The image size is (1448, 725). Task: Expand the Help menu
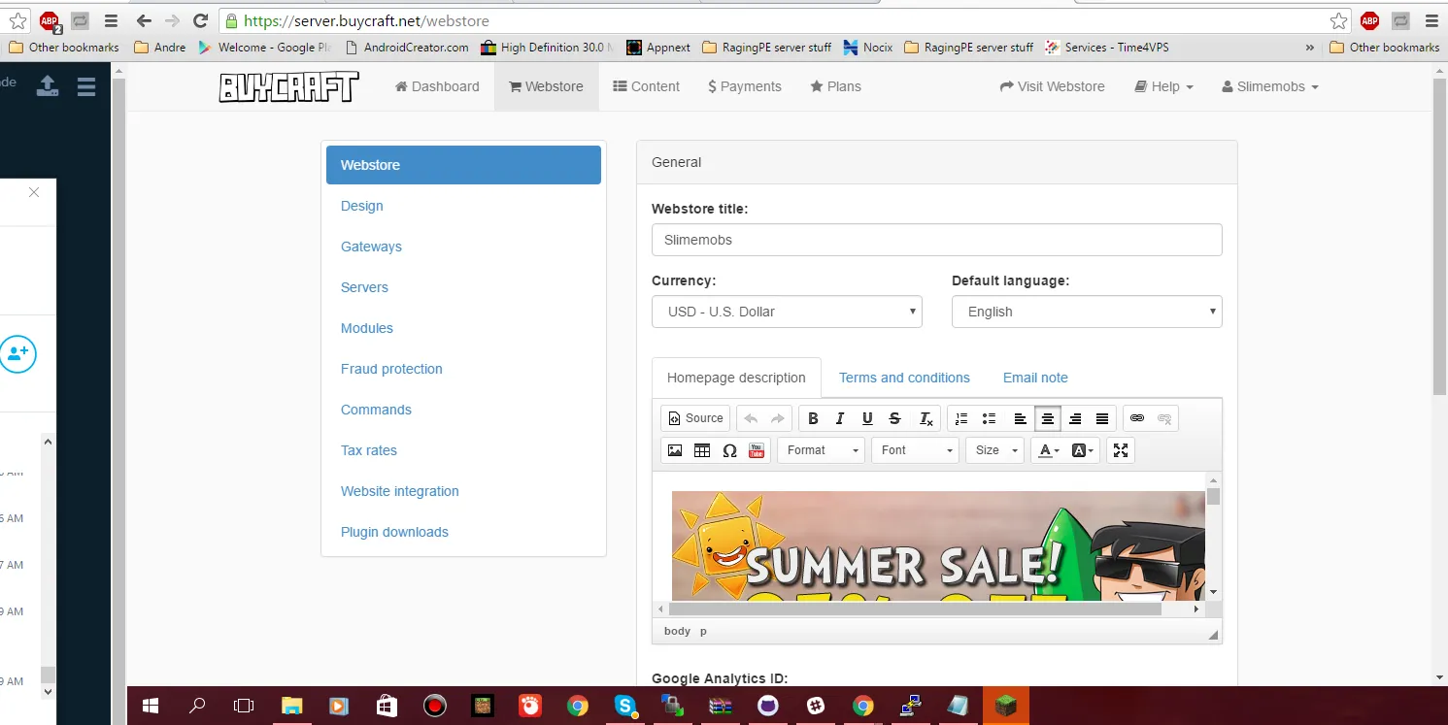[1163, 86]
